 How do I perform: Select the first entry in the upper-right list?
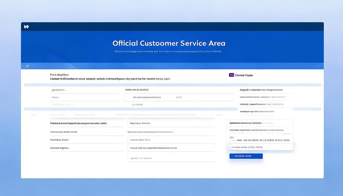pyautogui.click(x=261, y=90)
